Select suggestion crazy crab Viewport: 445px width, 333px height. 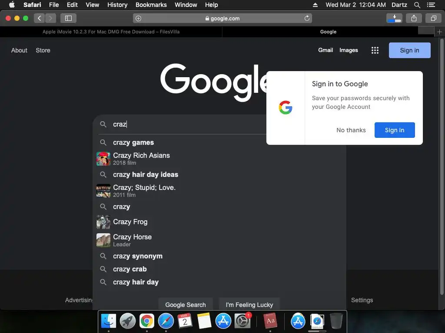point(219,269)
